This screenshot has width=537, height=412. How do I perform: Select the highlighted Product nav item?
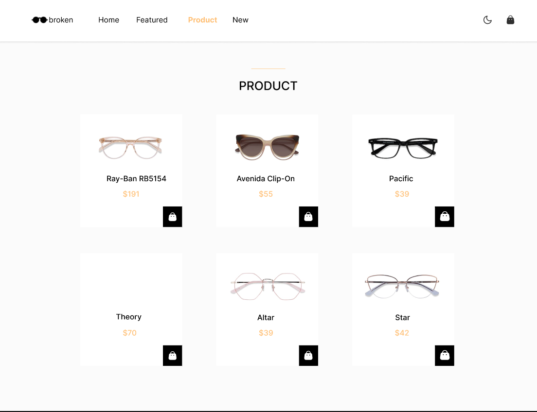202,20
